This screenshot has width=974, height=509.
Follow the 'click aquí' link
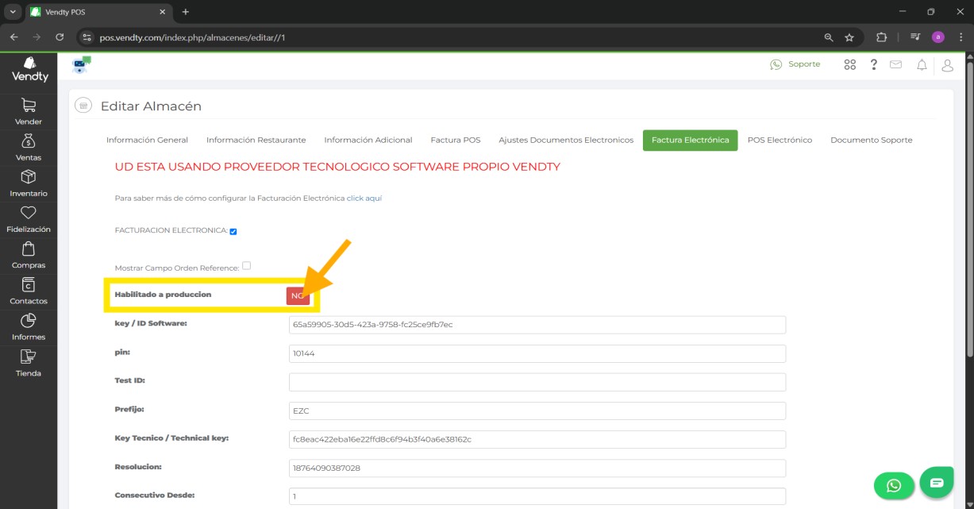[x=364, y=198]
